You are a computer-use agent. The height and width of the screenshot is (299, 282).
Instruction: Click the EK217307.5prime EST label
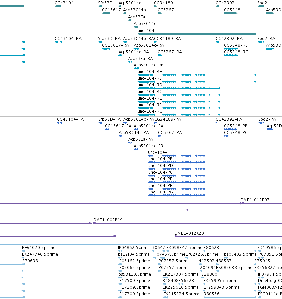[181, 274]
